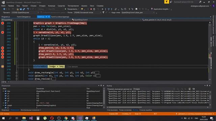Toggle breakpoint on line 258

(x=2, y=32)
